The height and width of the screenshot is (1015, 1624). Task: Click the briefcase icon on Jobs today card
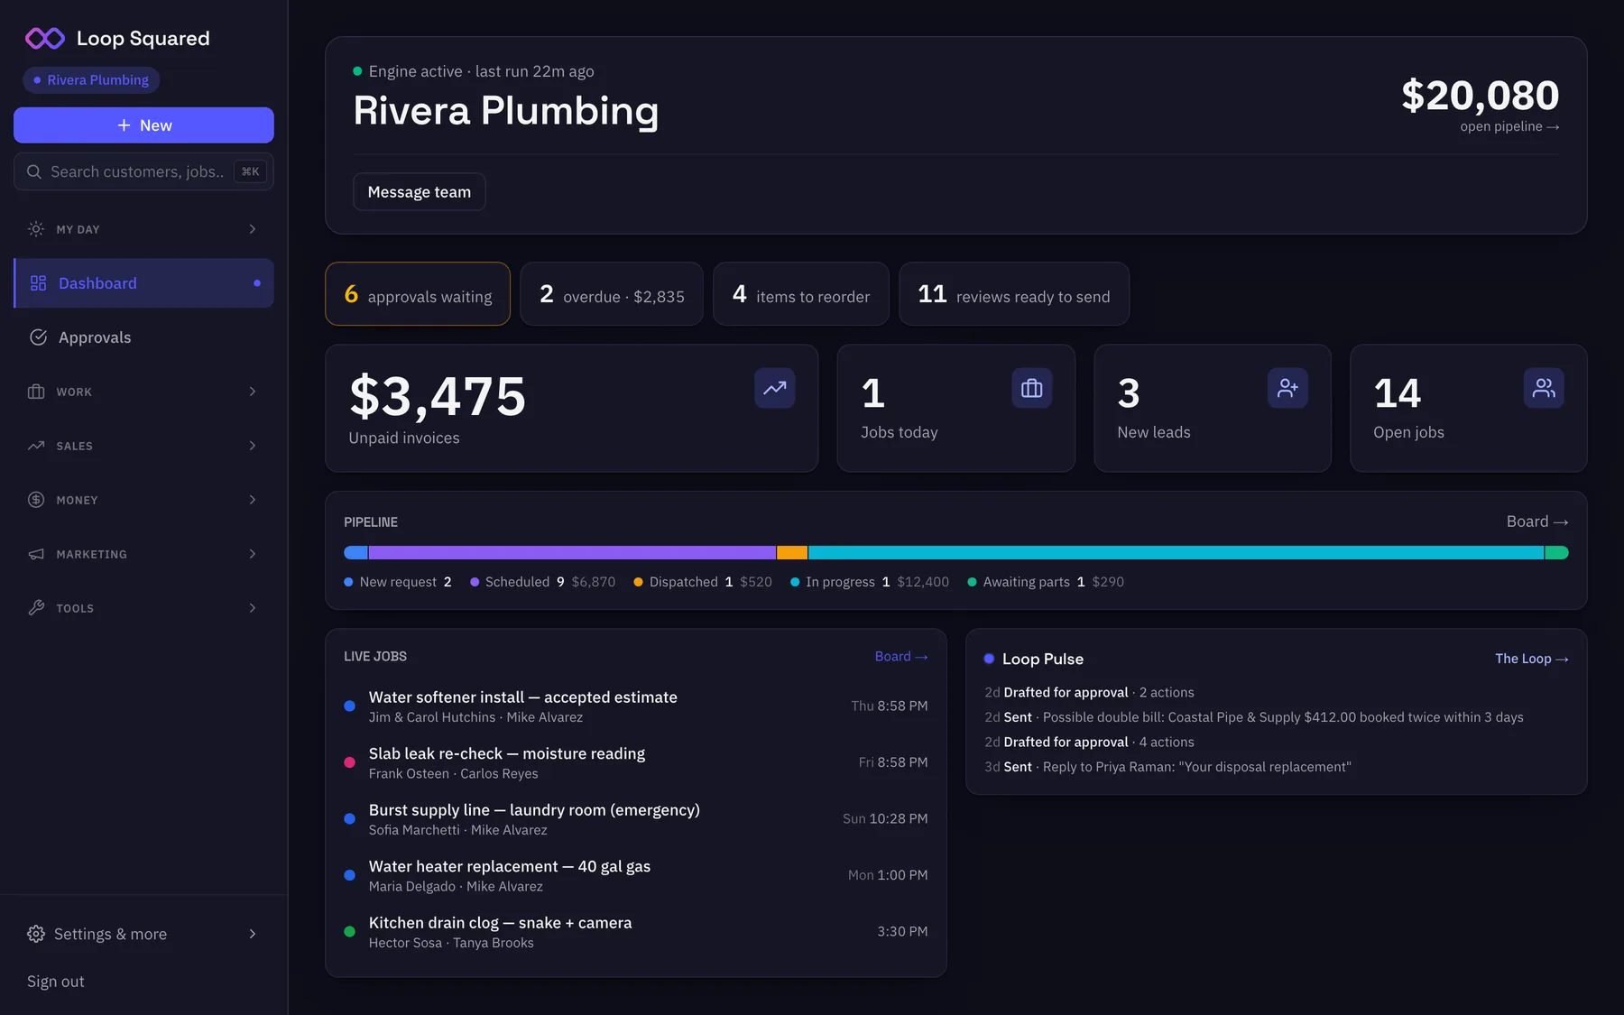tap(1032, 388)
